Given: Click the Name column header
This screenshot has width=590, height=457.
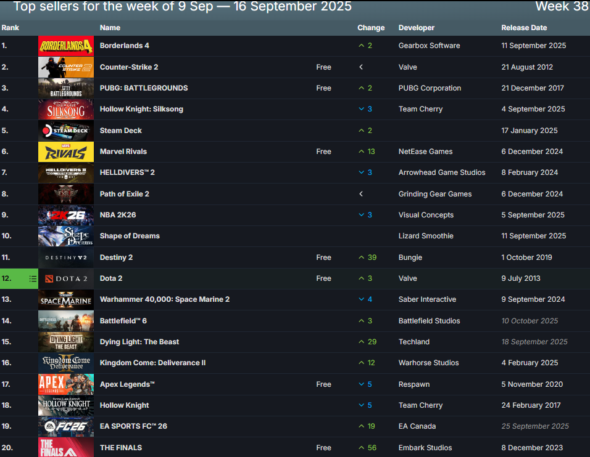Looking at the screenshot, I should point(110,28).
